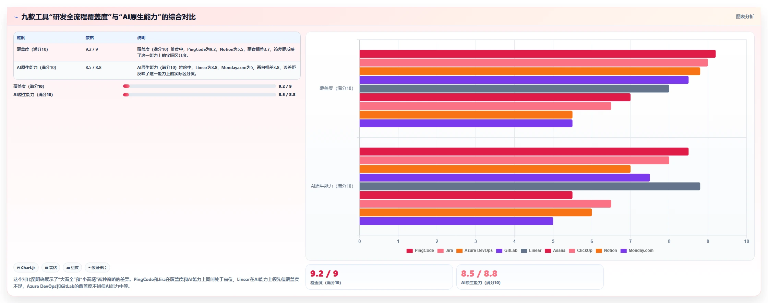
Task: Click the description mentioning Linear为8.8
Action: pyautogui.click(x=216, y=71)
